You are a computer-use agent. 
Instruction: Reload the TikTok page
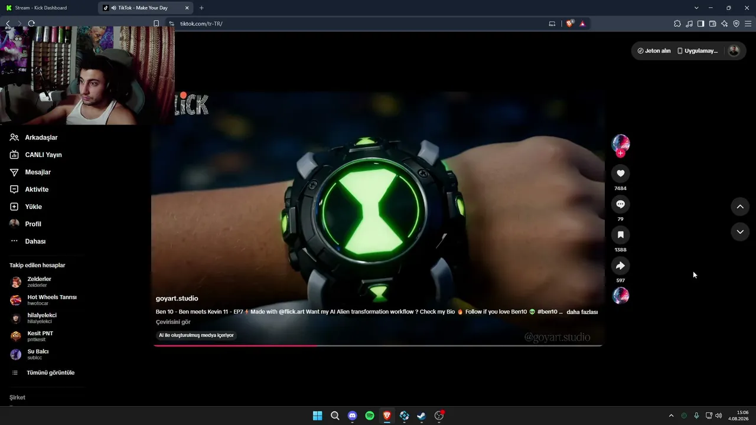point(31,24)
